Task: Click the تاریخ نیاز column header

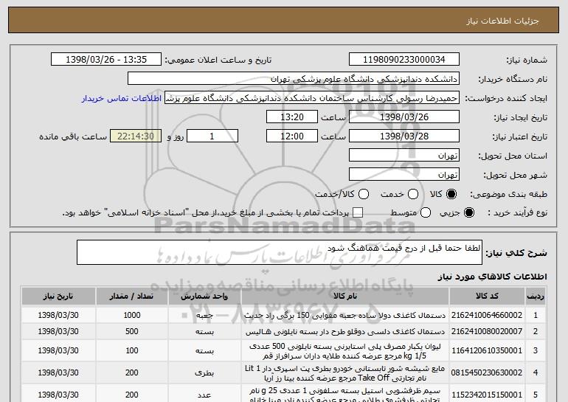Action: (x=58, y=297)
